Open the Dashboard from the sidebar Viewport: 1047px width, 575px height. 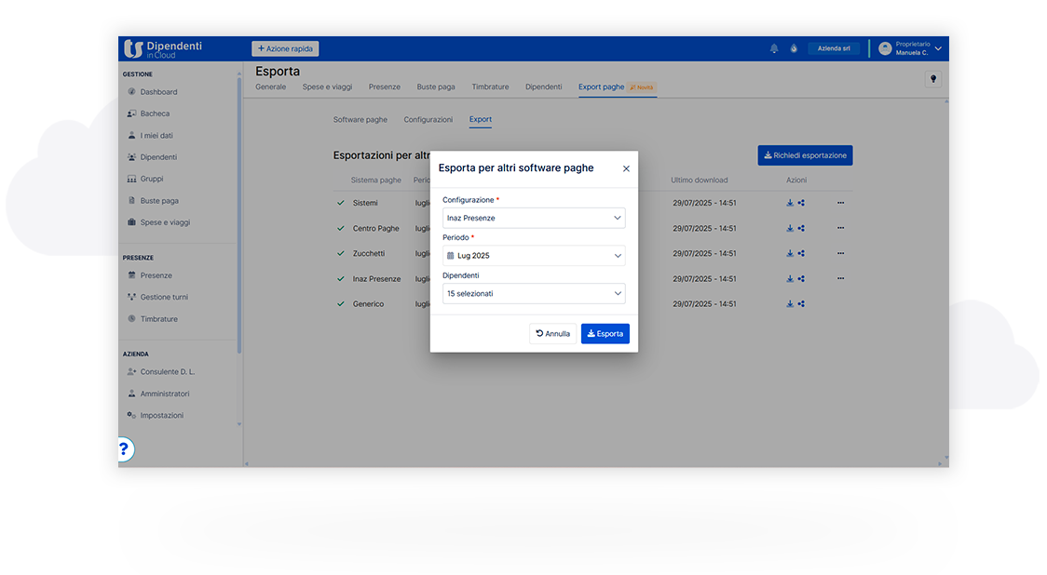(x=156, y=91)
